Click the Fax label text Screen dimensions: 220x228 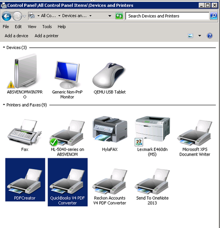25,149
